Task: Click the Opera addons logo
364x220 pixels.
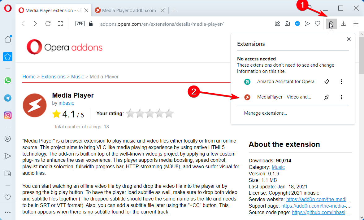Action: click(x=64, y=47)
